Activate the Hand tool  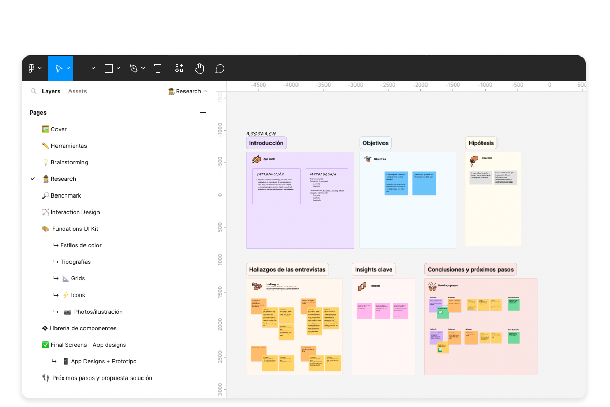click(x=200, y=68)
